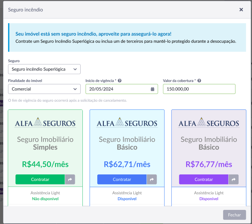The width and height of the screenshot is (252, 224).
Task: Click the R$44,50/mês price text
Action: coord(45,164)
